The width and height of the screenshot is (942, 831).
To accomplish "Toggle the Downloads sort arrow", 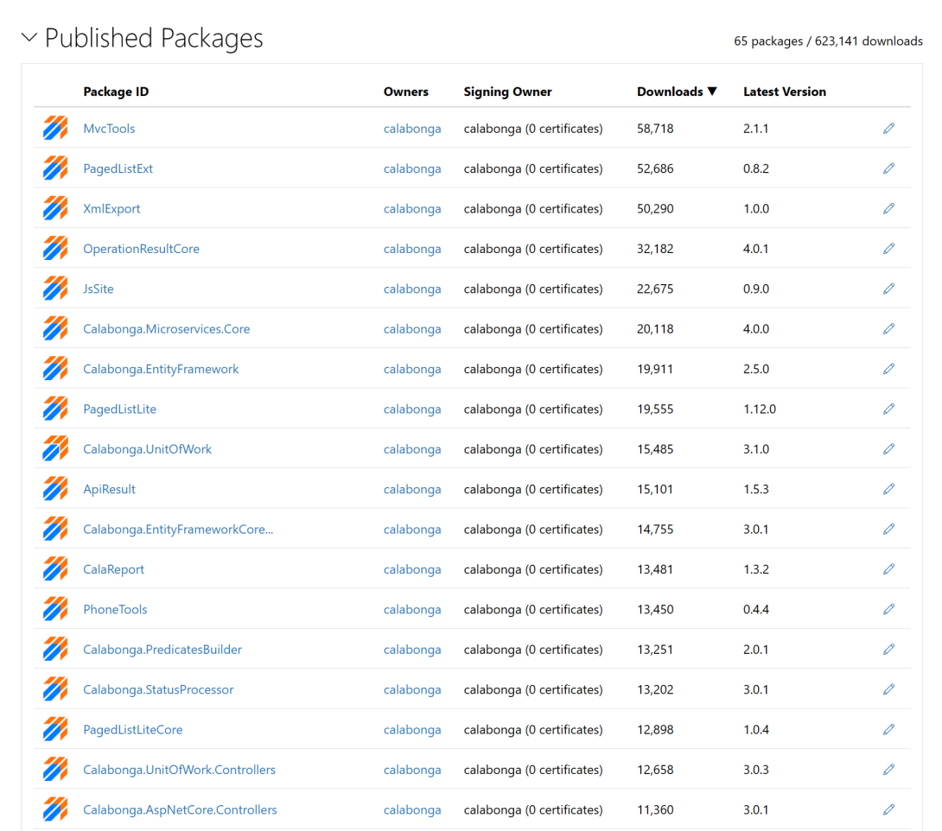I will click(712, 92).
